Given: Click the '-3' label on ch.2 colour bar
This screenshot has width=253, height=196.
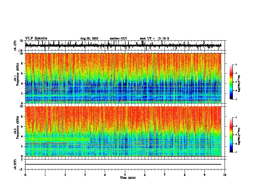Looking at the screenshot, I should (x=235, y=118).
